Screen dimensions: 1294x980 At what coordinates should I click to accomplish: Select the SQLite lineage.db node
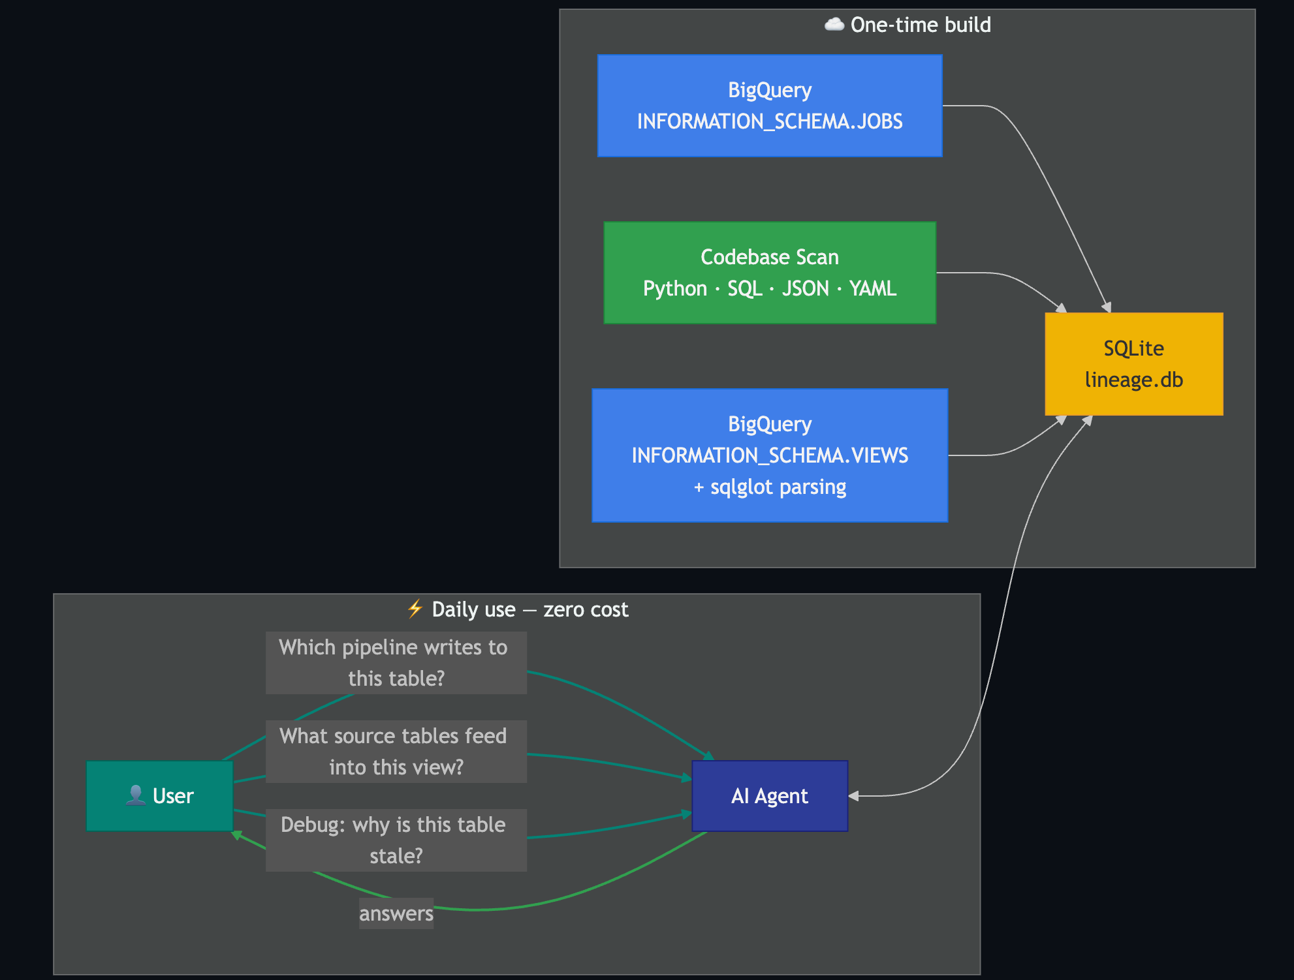pyautogui.click(x=1134, y=364)
